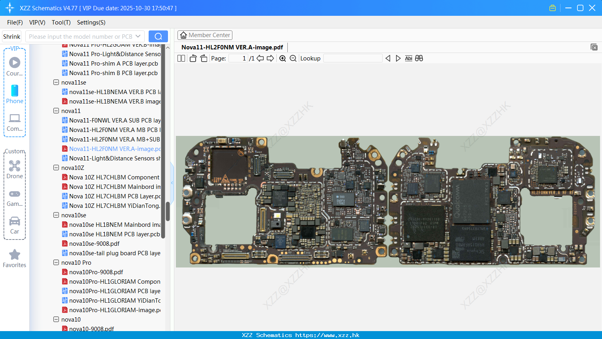The height and width of the screenshot is (339, 602).
Task: Open Favorites
Action: coord(15,259)
